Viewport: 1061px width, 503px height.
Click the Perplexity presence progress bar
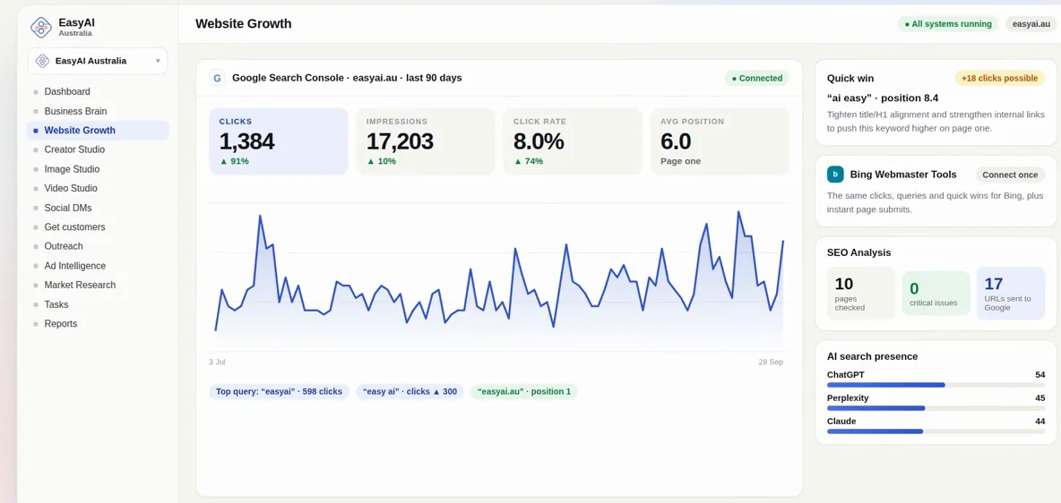point(936,407)
